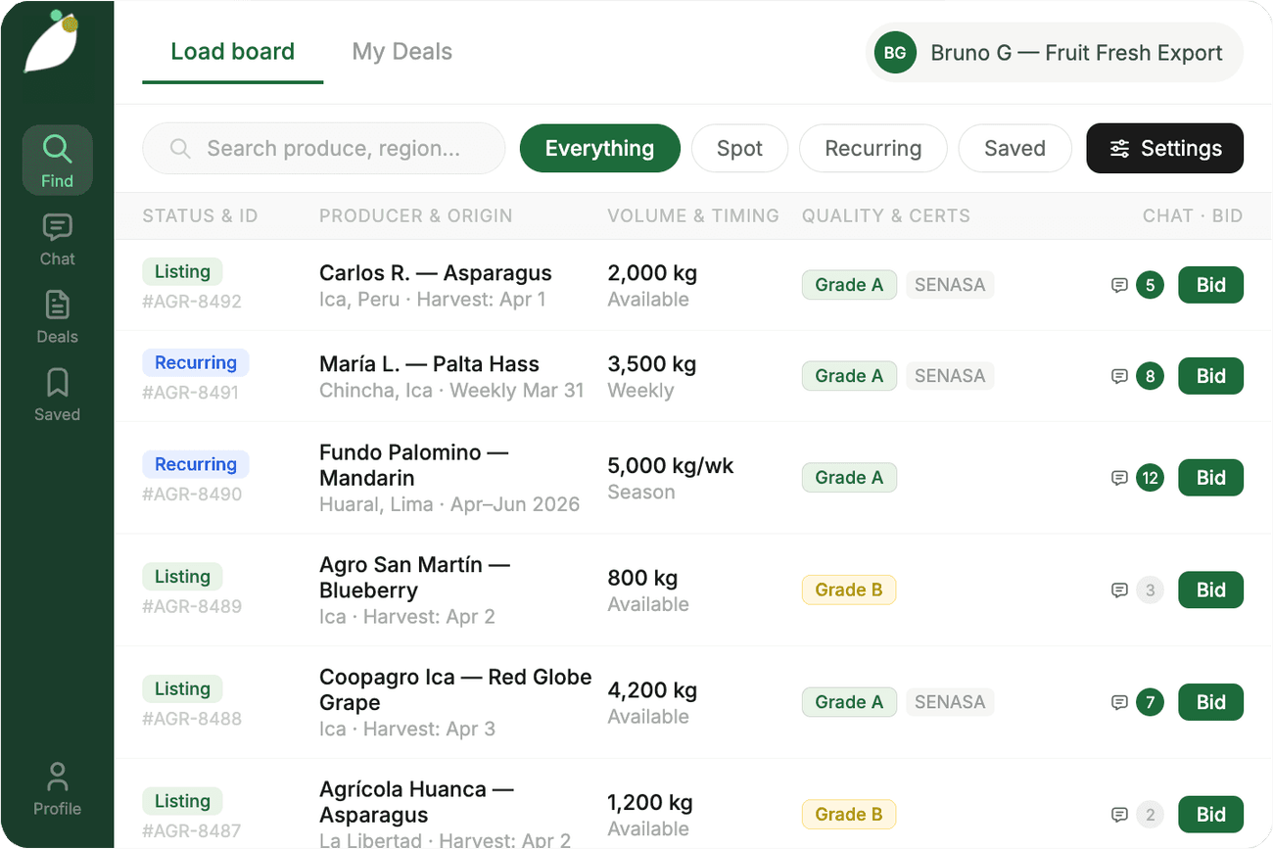Screen dimensions: 1273x849
Task: Bid on Agro San Martín Blueberry
Action: (x=1210, y=590)
